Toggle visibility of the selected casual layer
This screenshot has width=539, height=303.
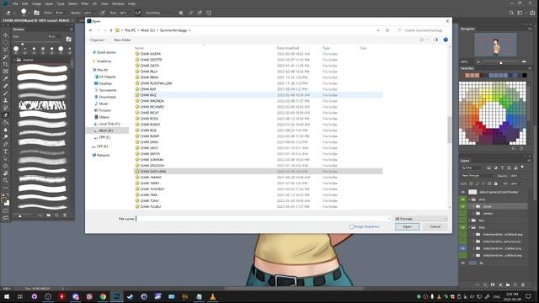462,206
